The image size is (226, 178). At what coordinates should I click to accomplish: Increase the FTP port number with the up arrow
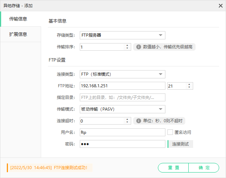pyautogui.click(x=189, y=85)
